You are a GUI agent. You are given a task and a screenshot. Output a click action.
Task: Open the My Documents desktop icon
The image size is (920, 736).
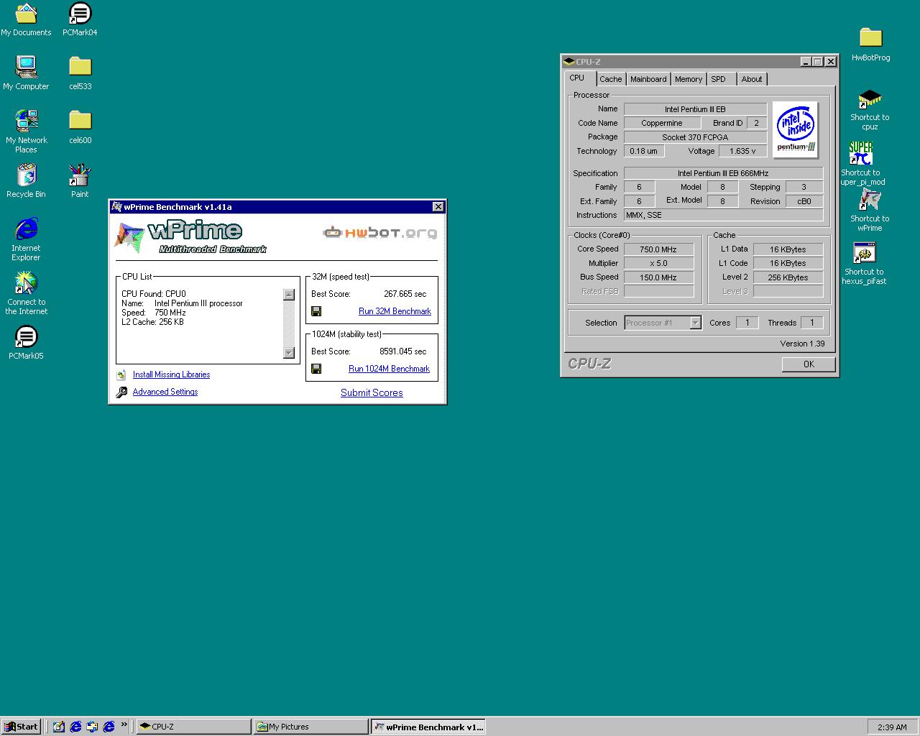(x=26, y=19)
